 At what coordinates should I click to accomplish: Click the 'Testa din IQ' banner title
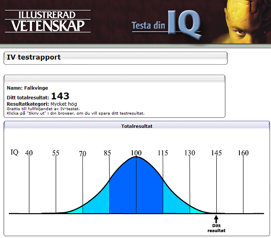click(x=166, y=25)
